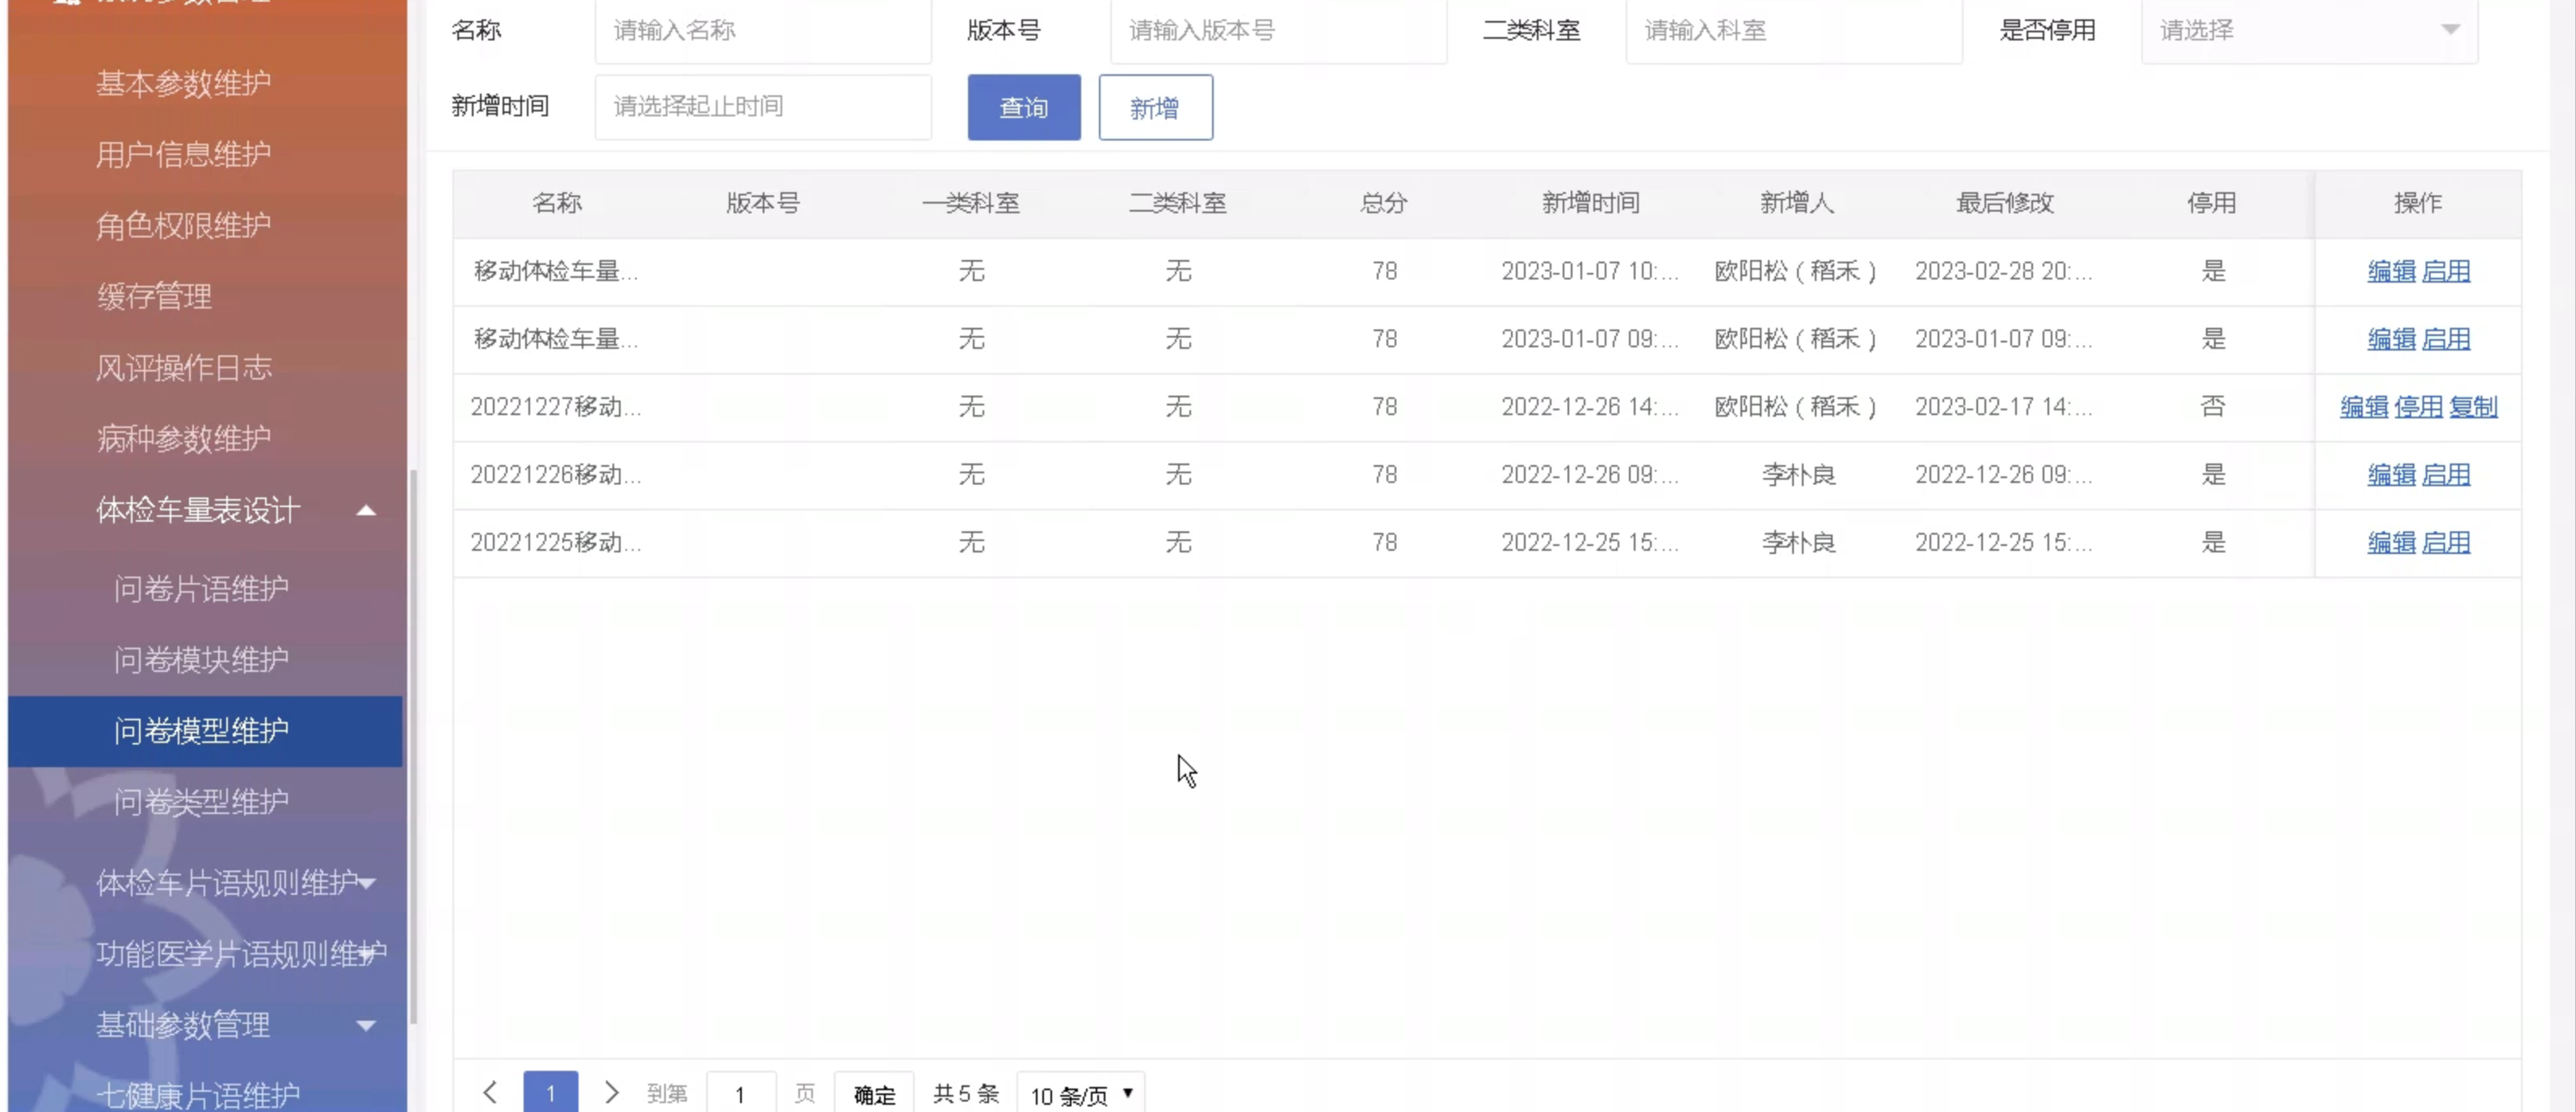Click previous page arrow in pagination
Screen dimensions: 2576x1112
(x=490, y=1092)
